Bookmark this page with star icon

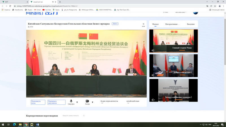point(215,6)
